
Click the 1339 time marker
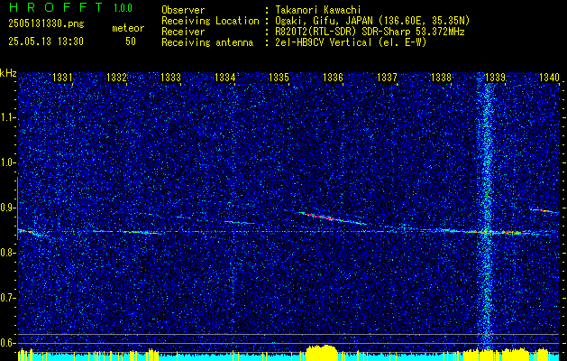coord(495,77)
